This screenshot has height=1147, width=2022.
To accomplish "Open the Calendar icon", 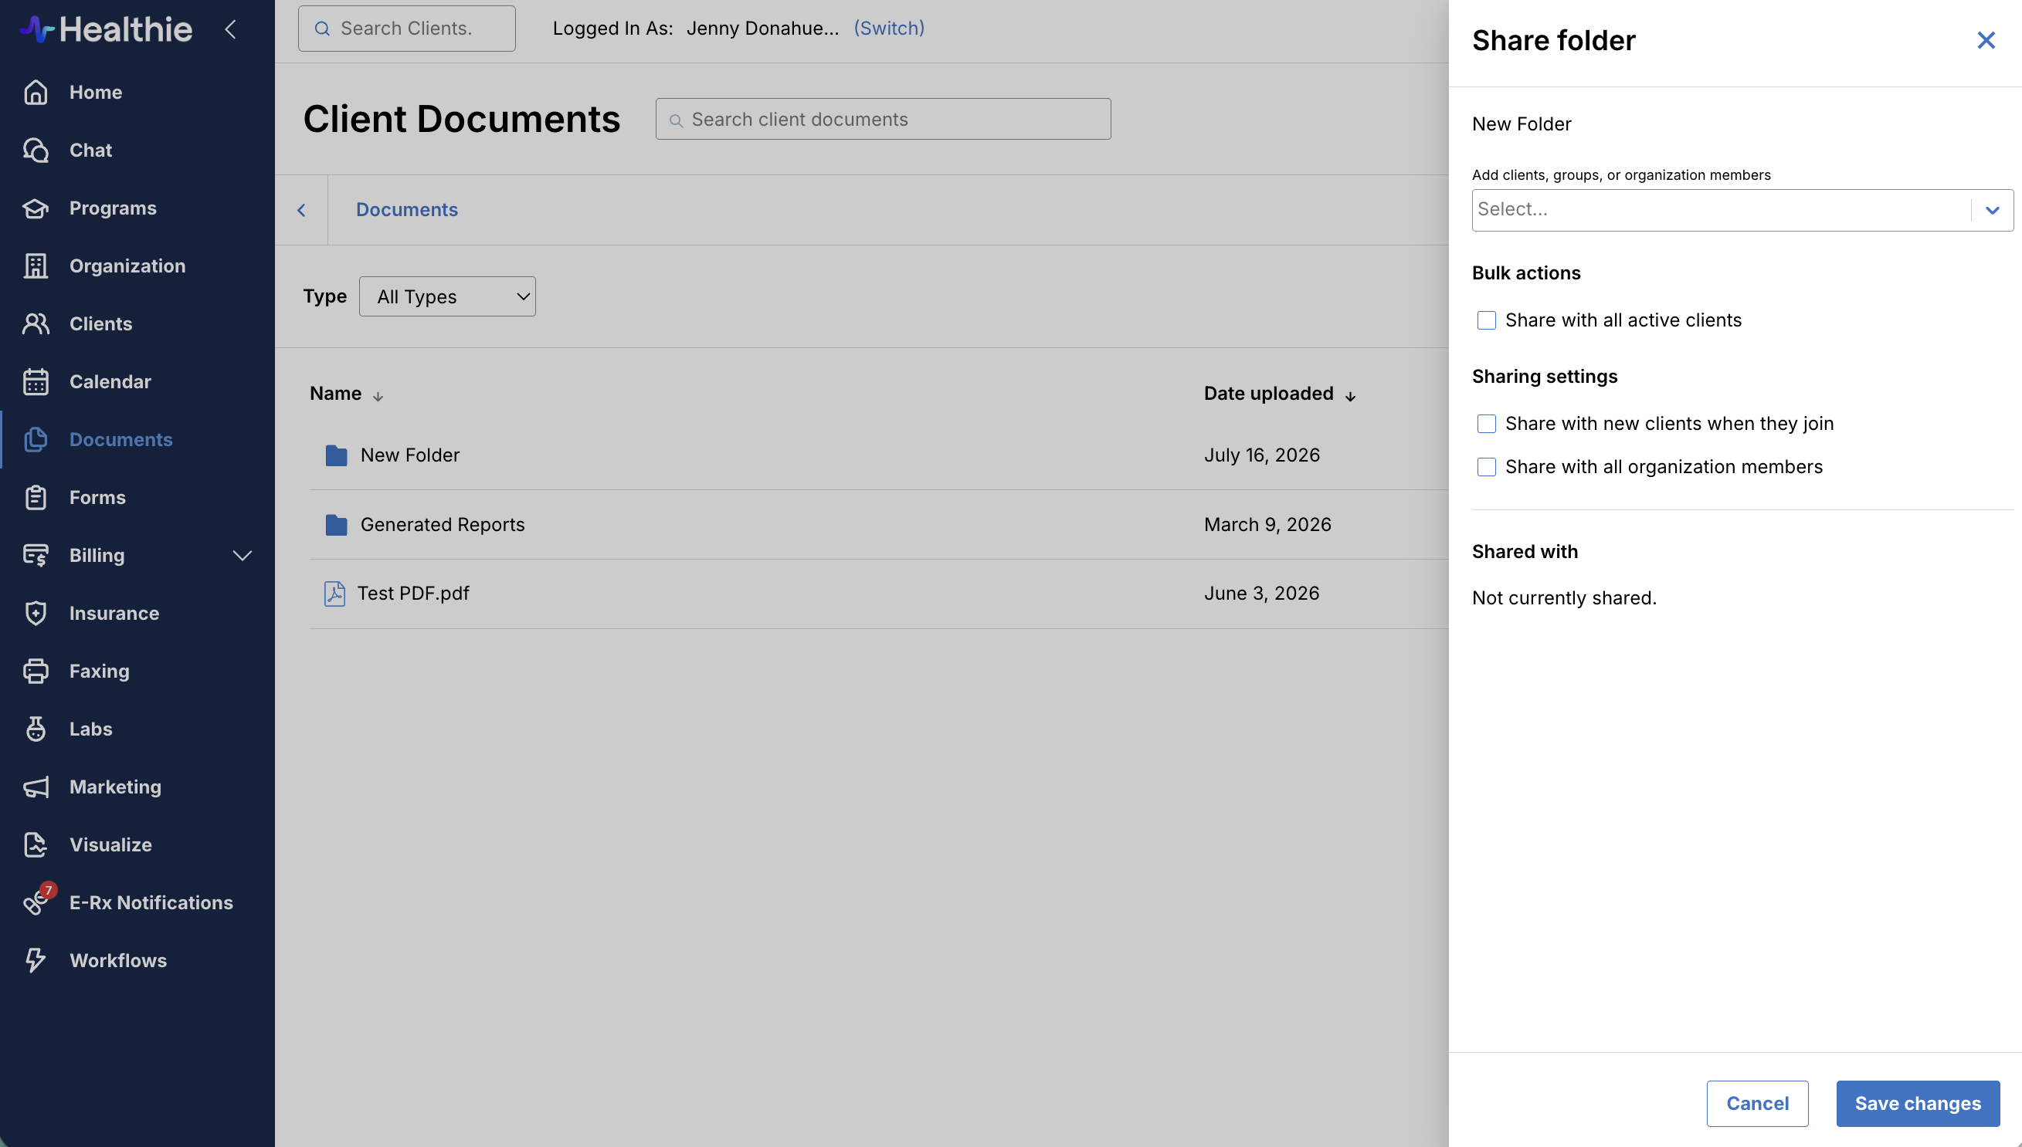I will pos(36,381).
